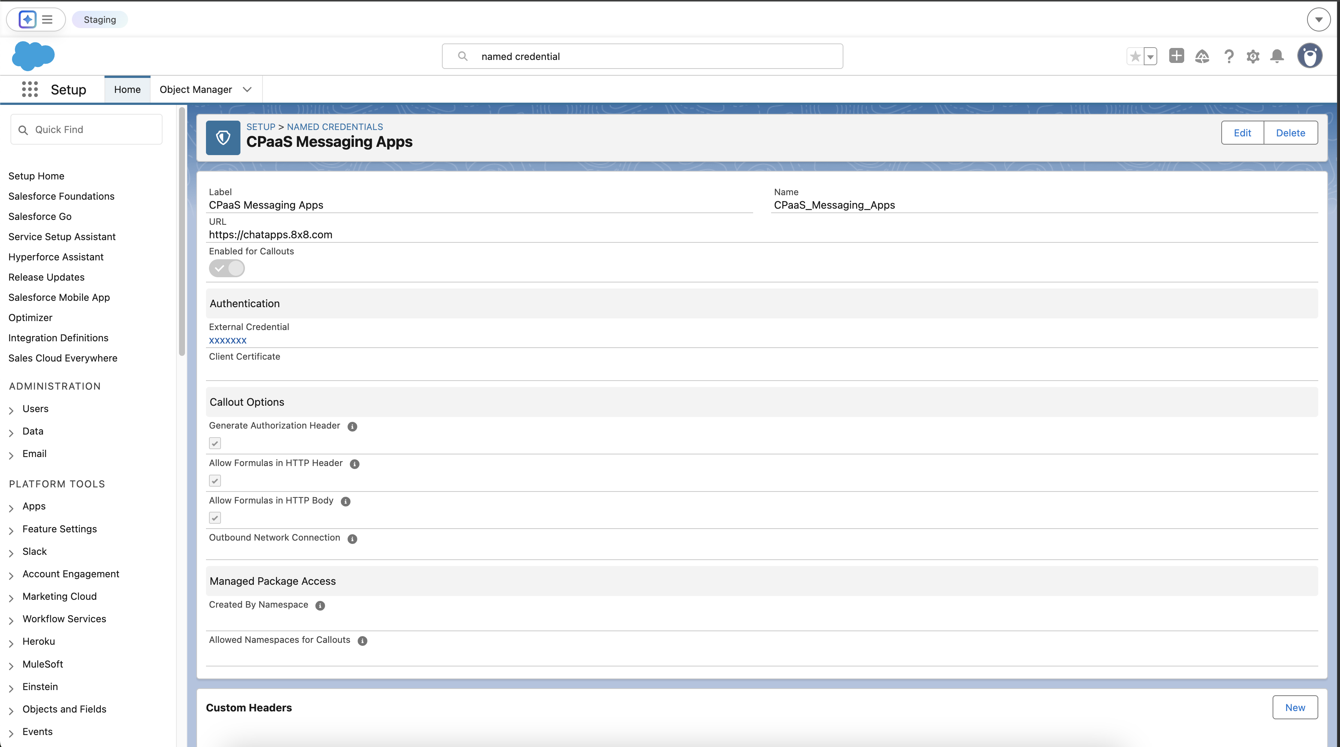Screen dimensions: 1340x747
Task: Open the Setup gear icon
Action: (x=1253, y=56)
